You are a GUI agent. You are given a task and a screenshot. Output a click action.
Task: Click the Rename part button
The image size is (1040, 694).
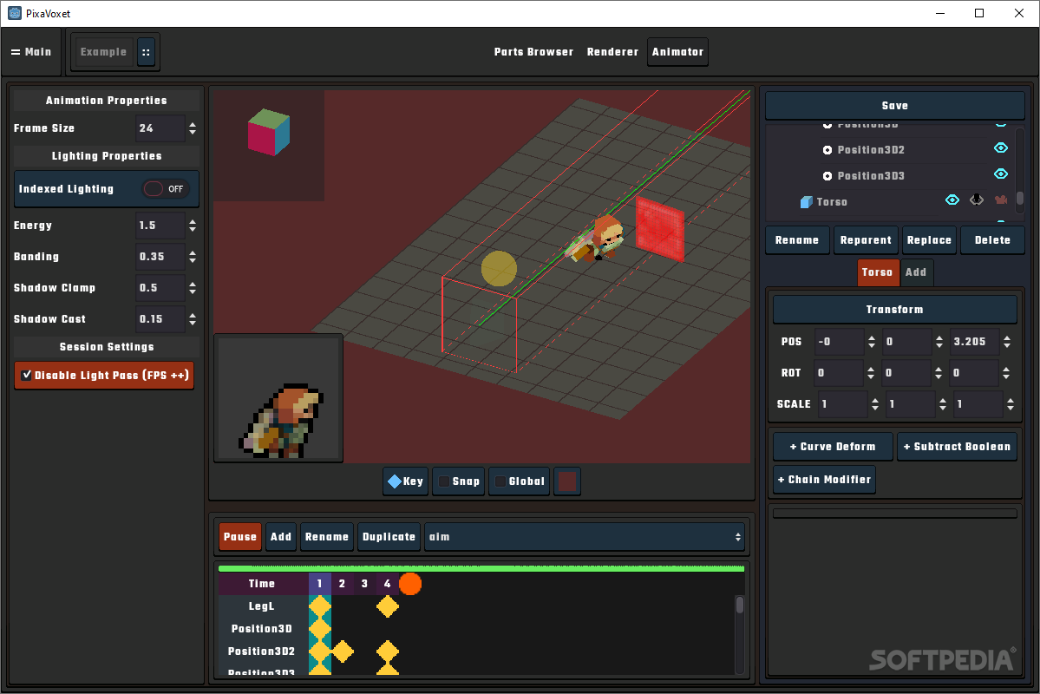tap(796, 240)
